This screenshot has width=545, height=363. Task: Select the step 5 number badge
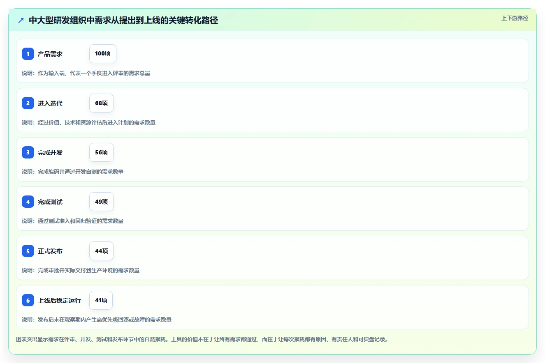point(28,251)
